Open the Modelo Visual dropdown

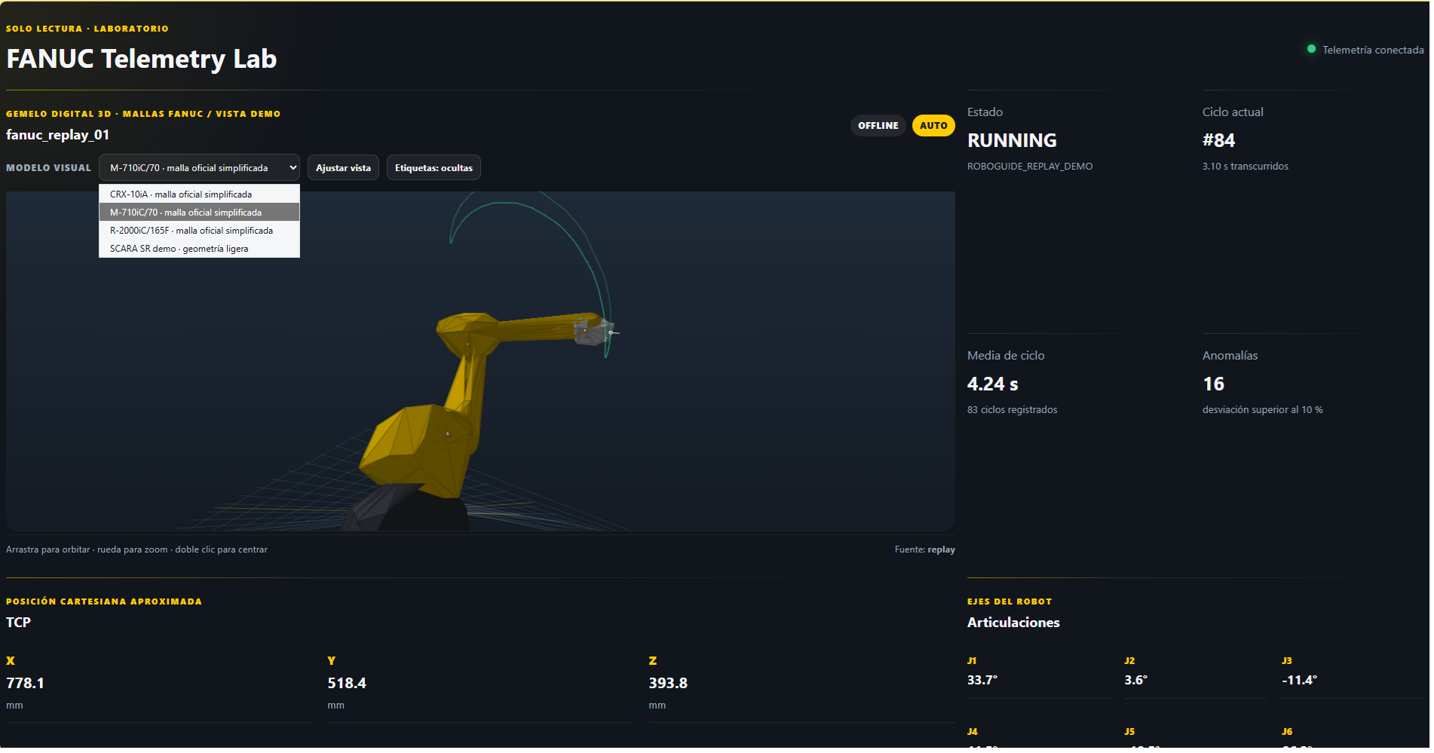(199, 168)
